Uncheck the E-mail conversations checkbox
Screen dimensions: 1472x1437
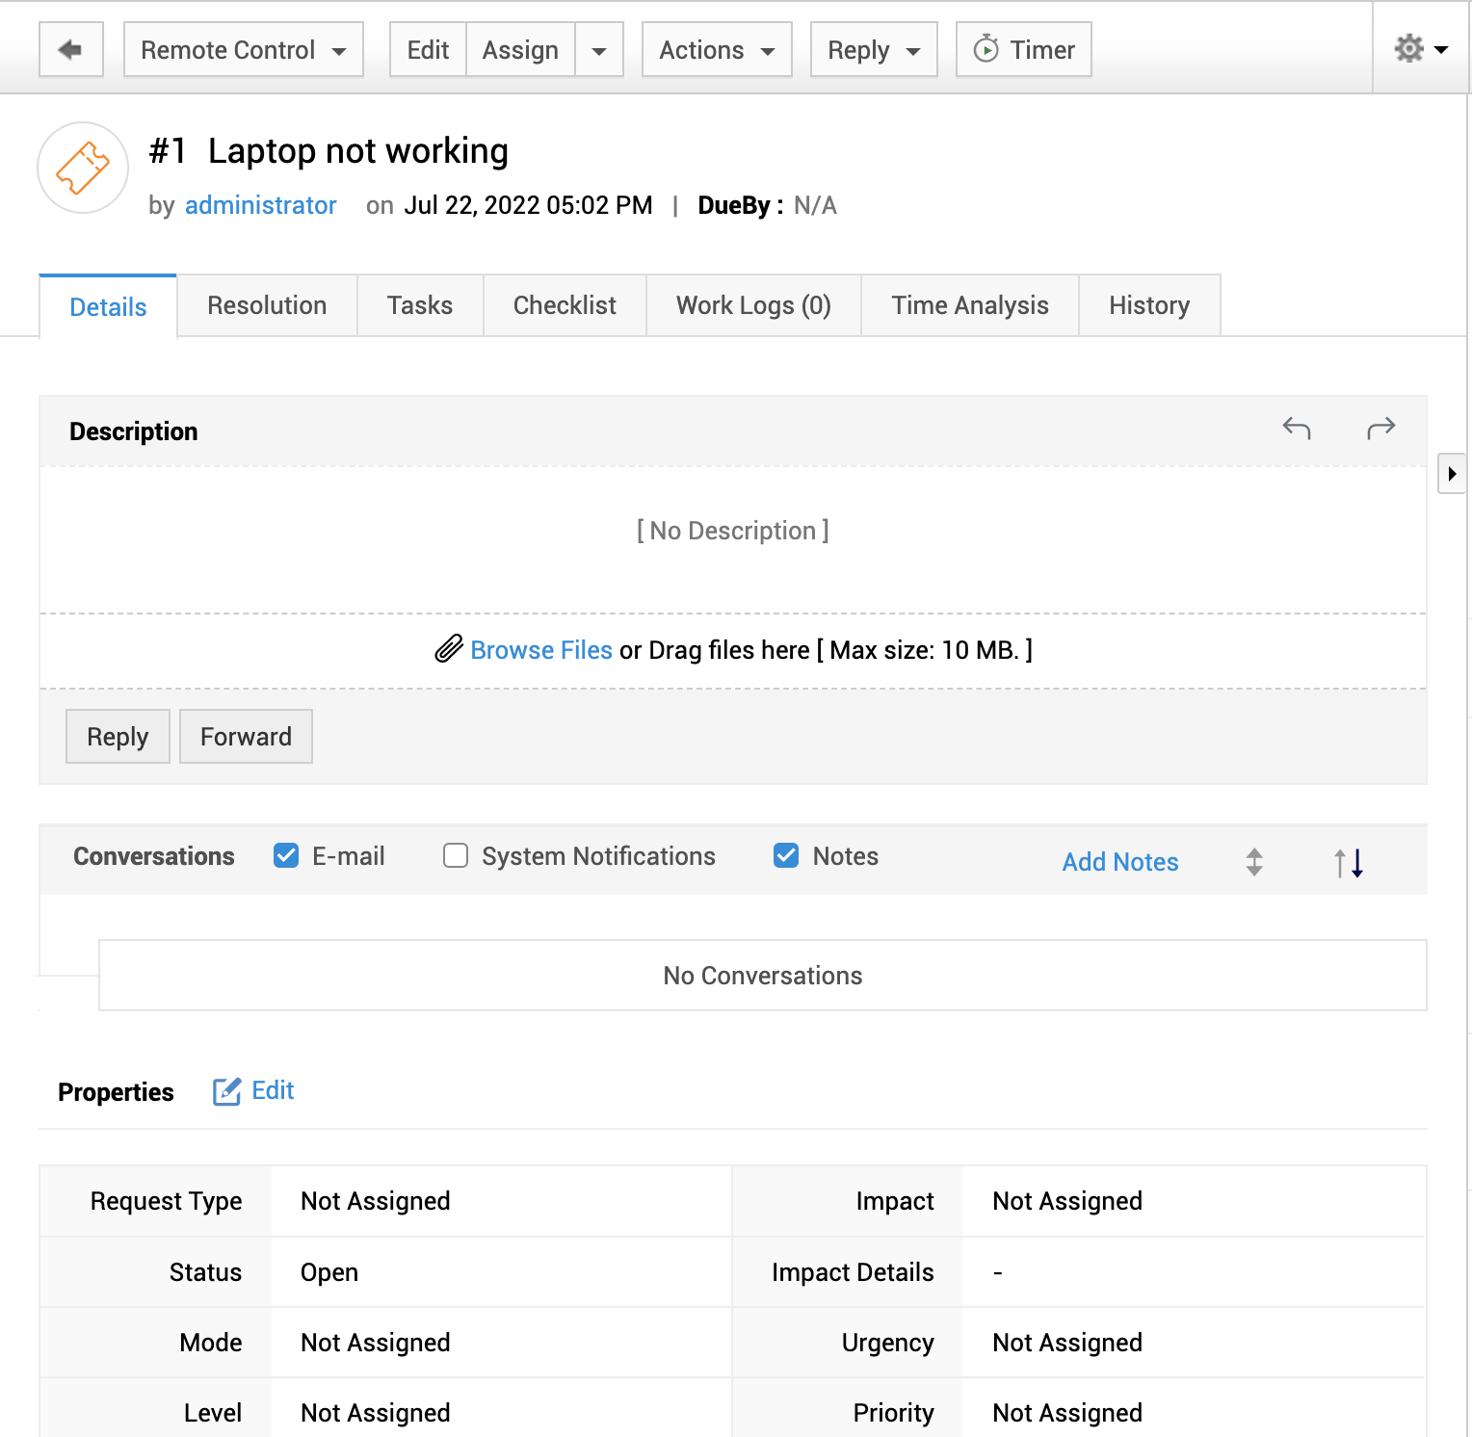point(286,855)
